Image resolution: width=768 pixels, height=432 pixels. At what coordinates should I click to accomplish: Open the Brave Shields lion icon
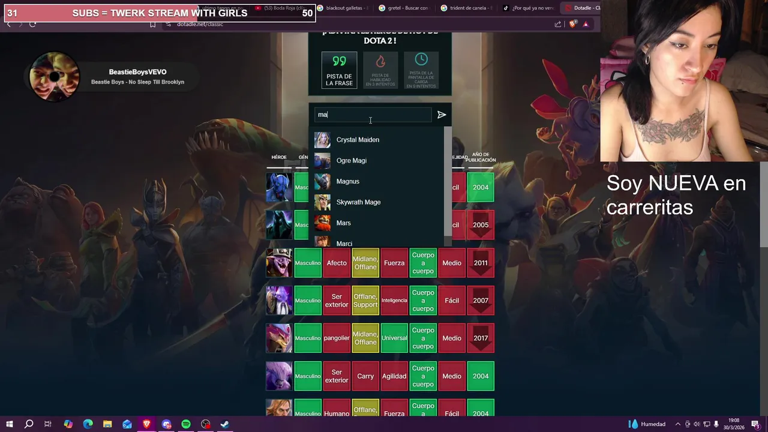572,24
